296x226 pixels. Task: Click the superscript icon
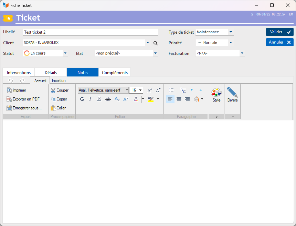[x=126, y=99]
